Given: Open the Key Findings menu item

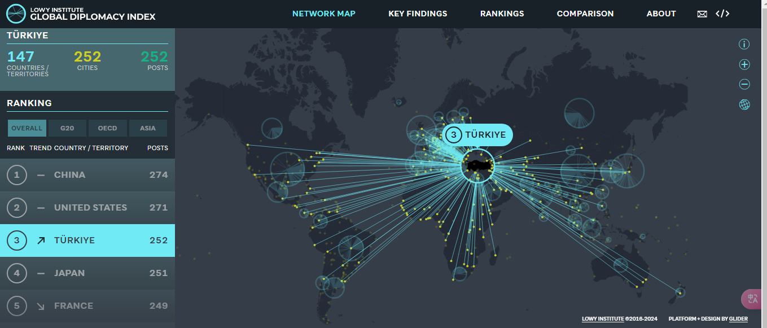Looking at the screenshot, I should 418,14.
